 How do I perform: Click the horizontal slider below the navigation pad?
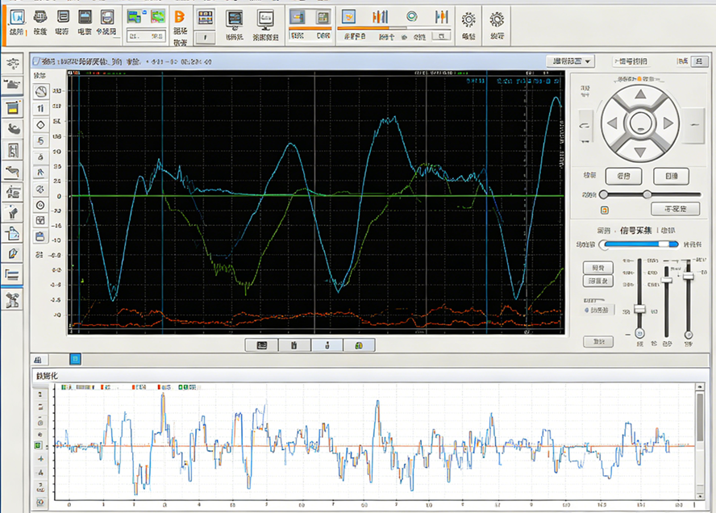coord(649,194)
